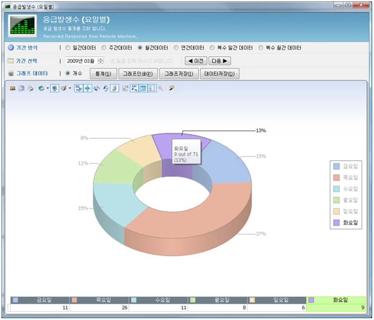
Task: Toggle the data grid viewer icon
Action: coord(143,89)
